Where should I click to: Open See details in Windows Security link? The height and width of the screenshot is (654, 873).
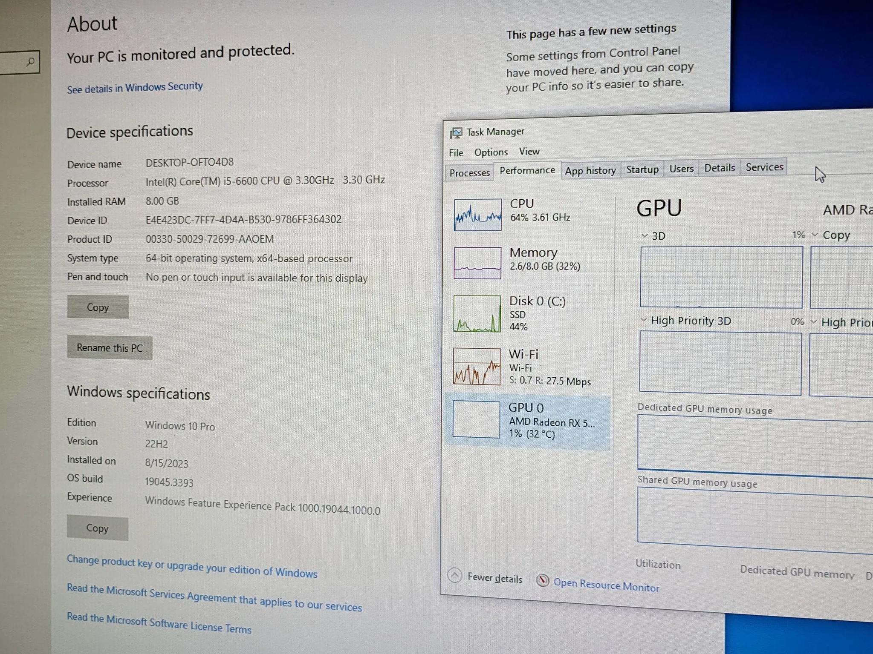pyautogui.click(x=135, y=88)
